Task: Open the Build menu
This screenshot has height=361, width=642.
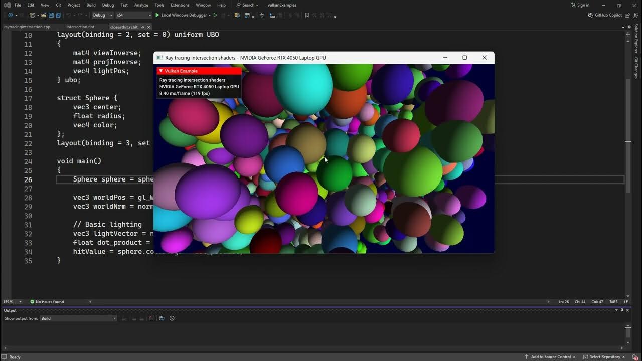Action: click(91, 5)
